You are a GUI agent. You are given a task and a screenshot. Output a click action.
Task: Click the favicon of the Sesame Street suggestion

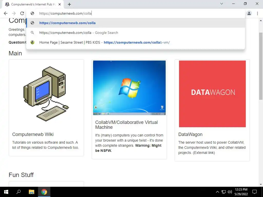[x=32, y=42]
